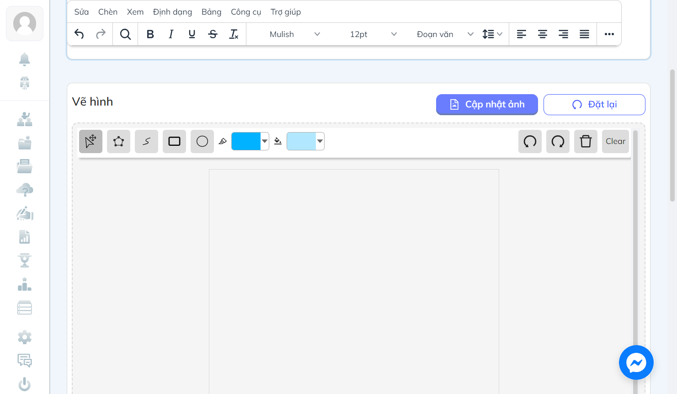677x394 pixels.
Task: Open notifications bell in sidebar
Action: tap(25, 59)
